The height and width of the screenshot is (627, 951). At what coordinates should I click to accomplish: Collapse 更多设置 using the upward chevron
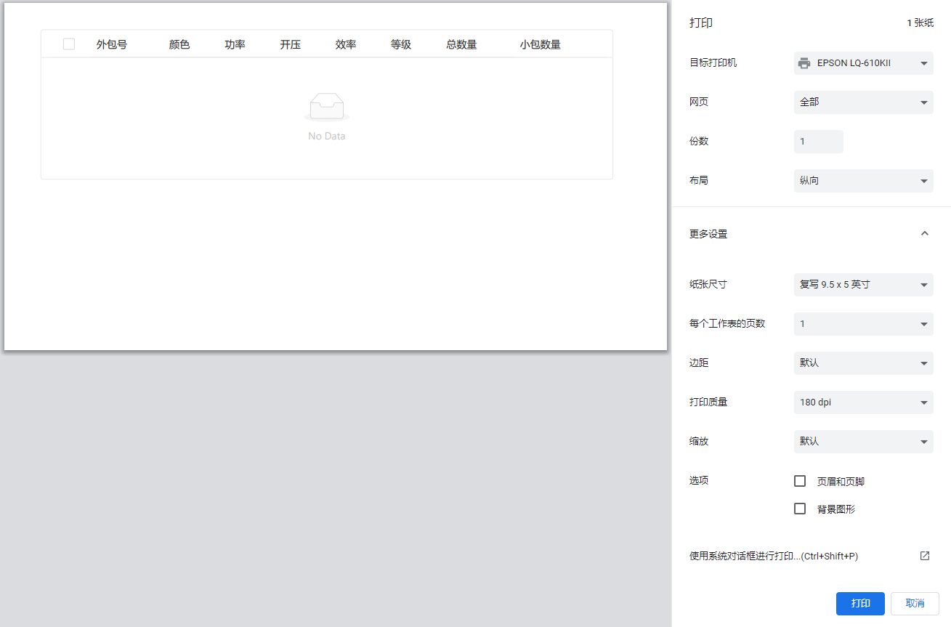point(924,233)
